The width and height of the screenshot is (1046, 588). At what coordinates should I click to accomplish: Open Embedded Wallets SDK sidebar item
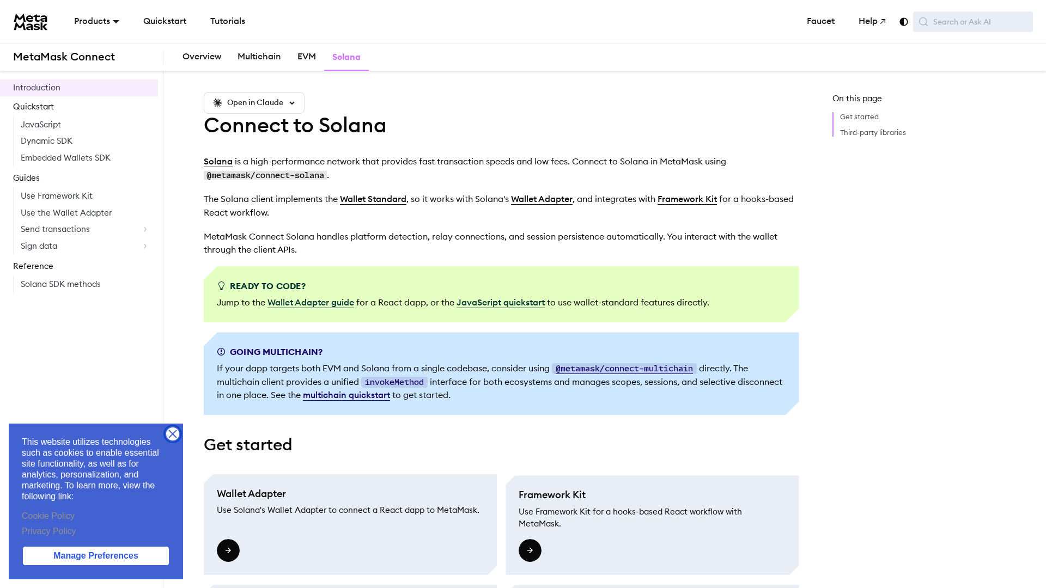(65, 158)
